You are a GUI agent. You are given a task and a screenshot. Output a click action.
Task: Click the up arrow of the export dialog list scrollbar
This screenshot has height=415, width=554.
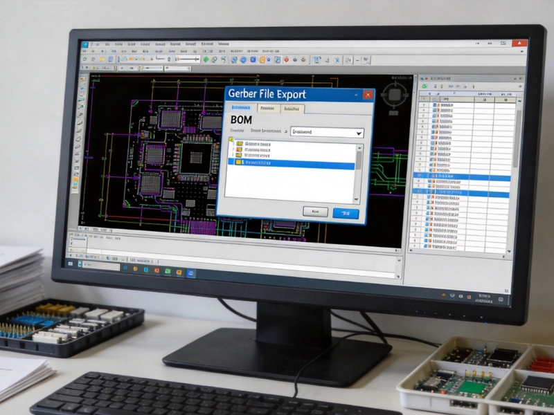359,147
